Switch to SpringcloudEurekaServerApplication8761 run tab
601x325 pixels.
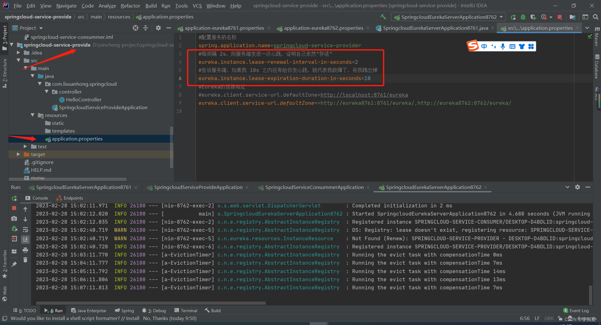pyautogui.click(x=84, y=187)
